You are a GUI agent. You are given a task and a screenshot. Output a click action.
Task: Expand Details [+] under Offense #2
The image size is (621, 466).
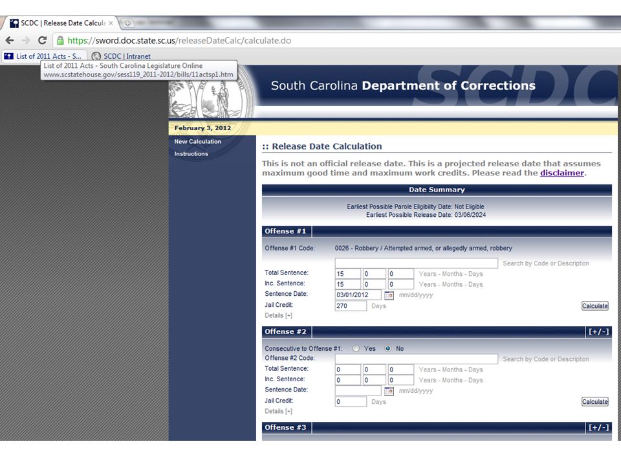point(278,412)
